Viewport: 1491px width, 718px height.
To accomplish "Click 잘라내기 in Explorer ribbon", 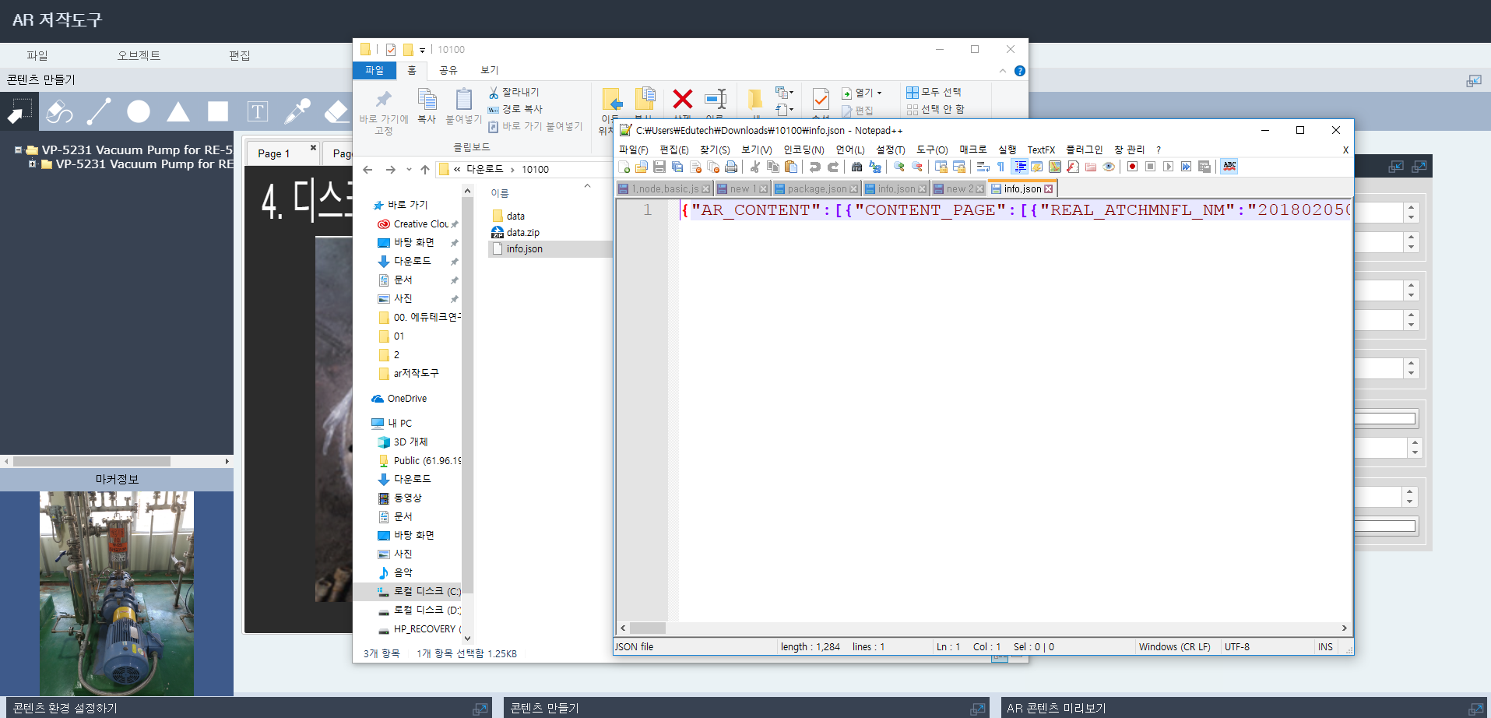I will click(x=514, y=92).
